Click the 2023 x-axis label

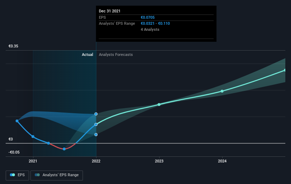coord(159,161)
